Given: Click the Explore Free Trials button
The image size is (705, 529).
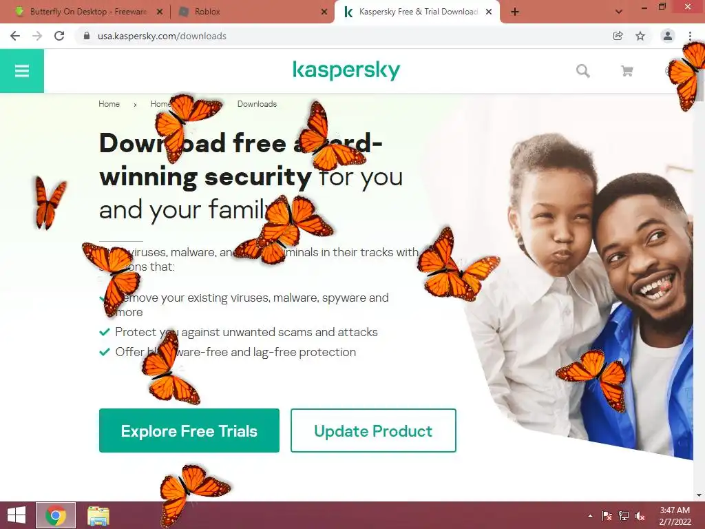Looking at the screenshot, I should (x=189, y=431).
